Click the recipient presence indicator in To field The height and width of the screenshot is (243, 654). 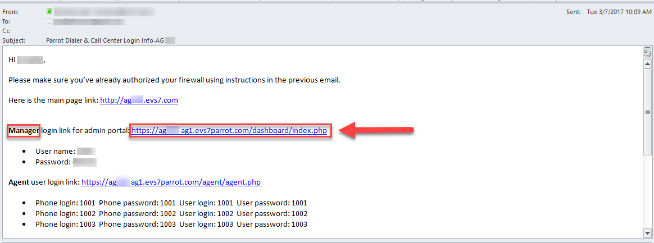(49, 21)
